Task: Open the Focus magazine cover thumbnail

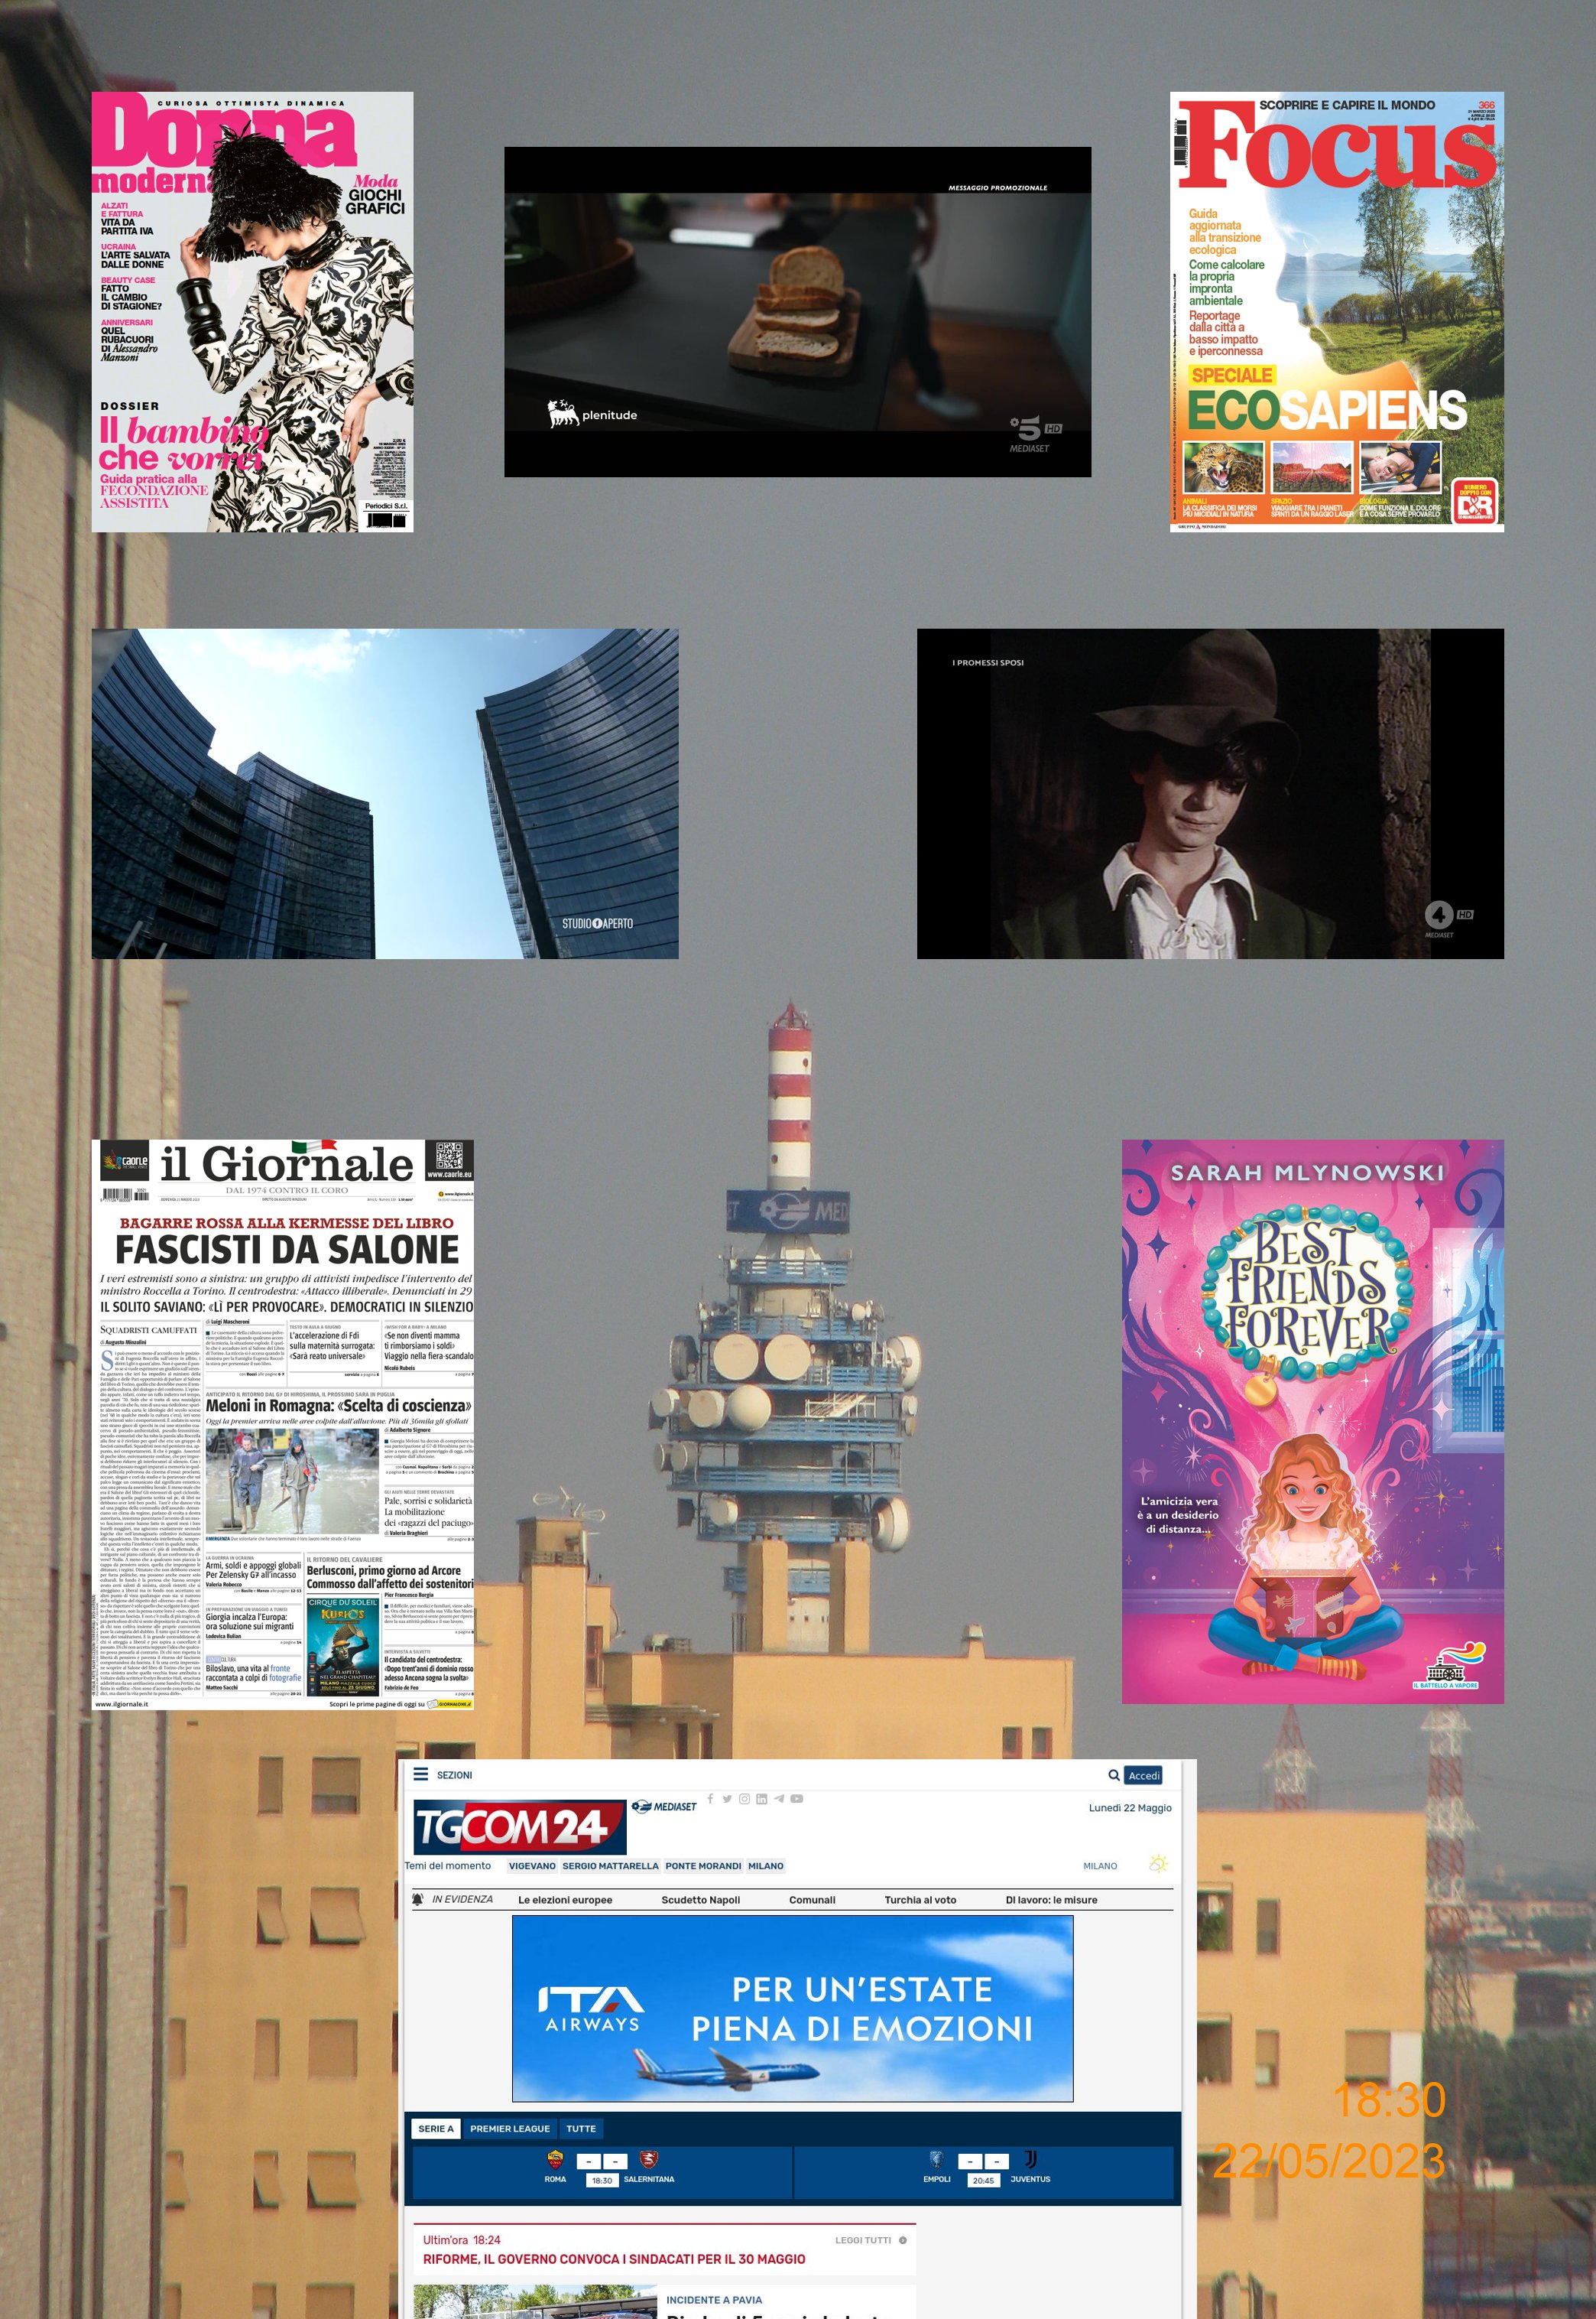Action: point(1336,311)
